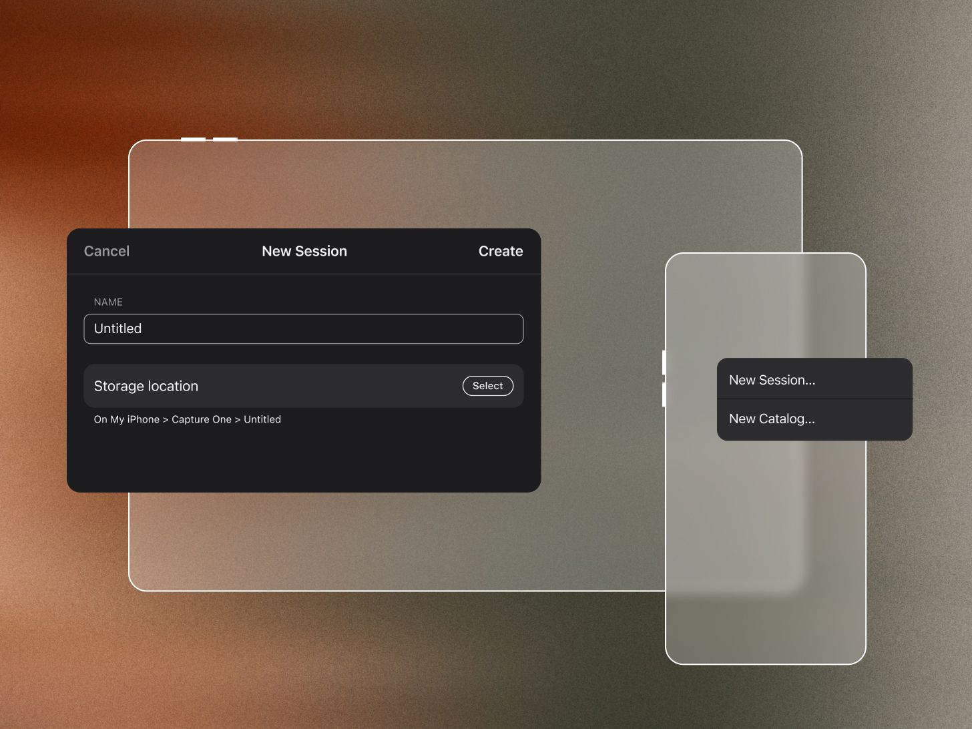This screenshot has width=972, height=729.
Task: Click the empty phone mockup screen
Action: point(765,534)
